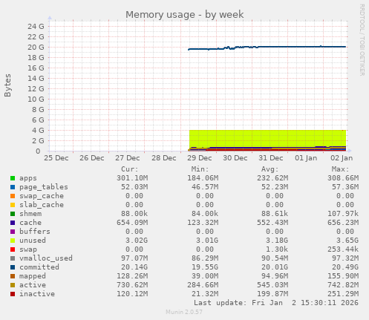Click the committed max value 20.49G

pos(345,267)
